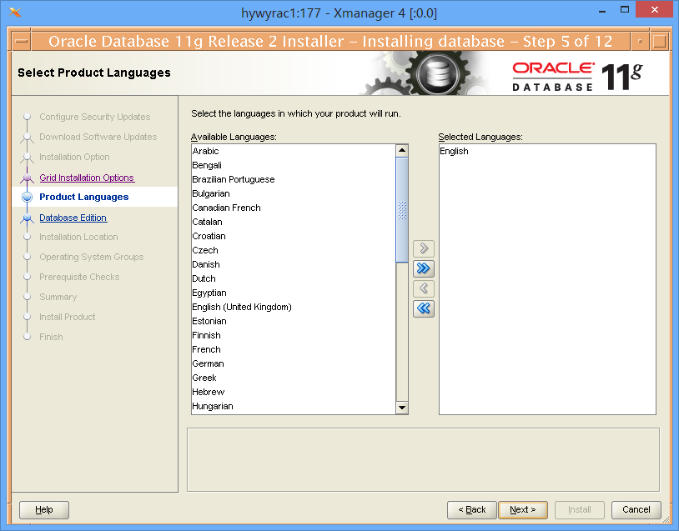Viewport: 679px width, 531px height.
Task: Click the installer window maximize square button
Action: [659, 42]
